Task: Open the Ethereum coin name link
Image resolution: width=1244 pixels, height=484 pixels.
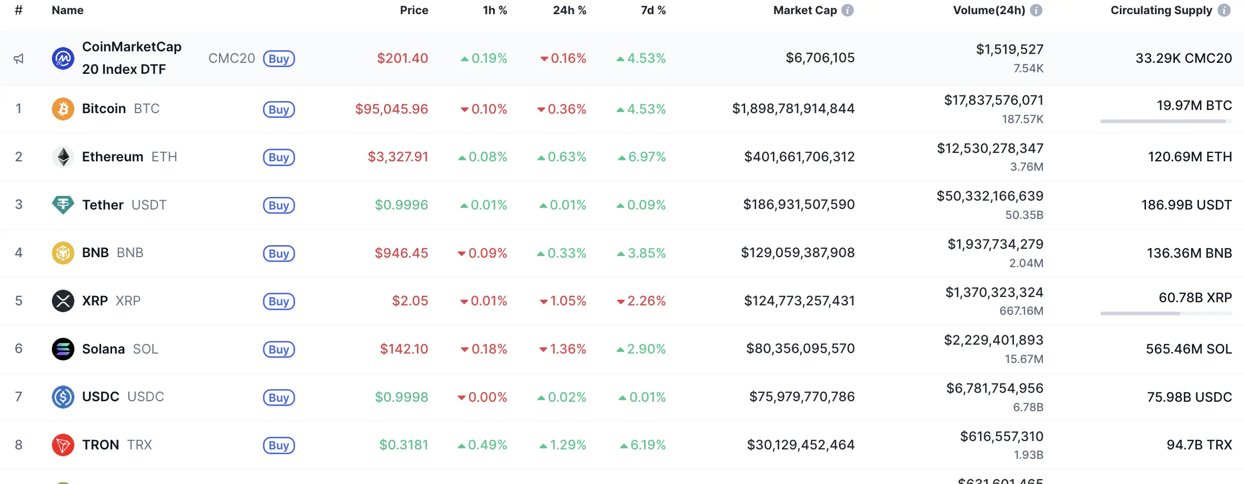Action: click(113, 157)
